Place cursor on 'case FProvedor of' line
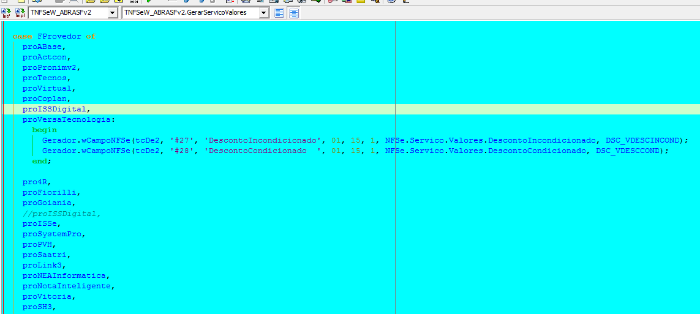700x314 pixels. tap(55, 37)
